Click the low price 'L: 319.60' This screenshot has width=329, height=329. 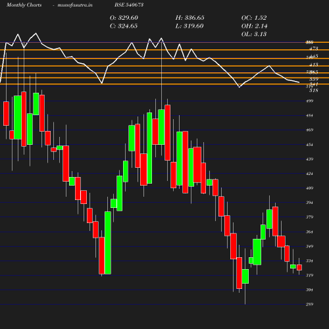pos(190,26)
